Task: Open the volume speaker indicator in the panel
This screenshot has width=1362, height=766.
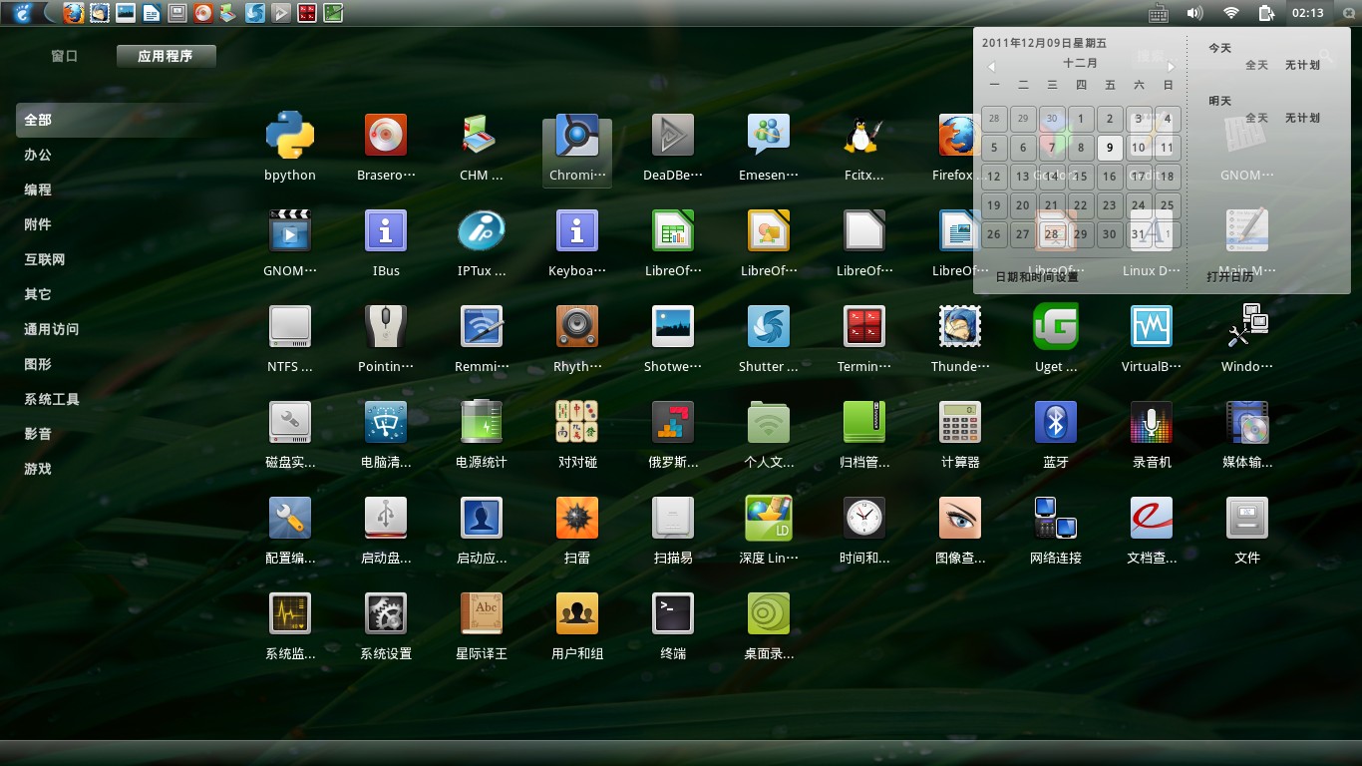Action: [x=1194, y=13]
